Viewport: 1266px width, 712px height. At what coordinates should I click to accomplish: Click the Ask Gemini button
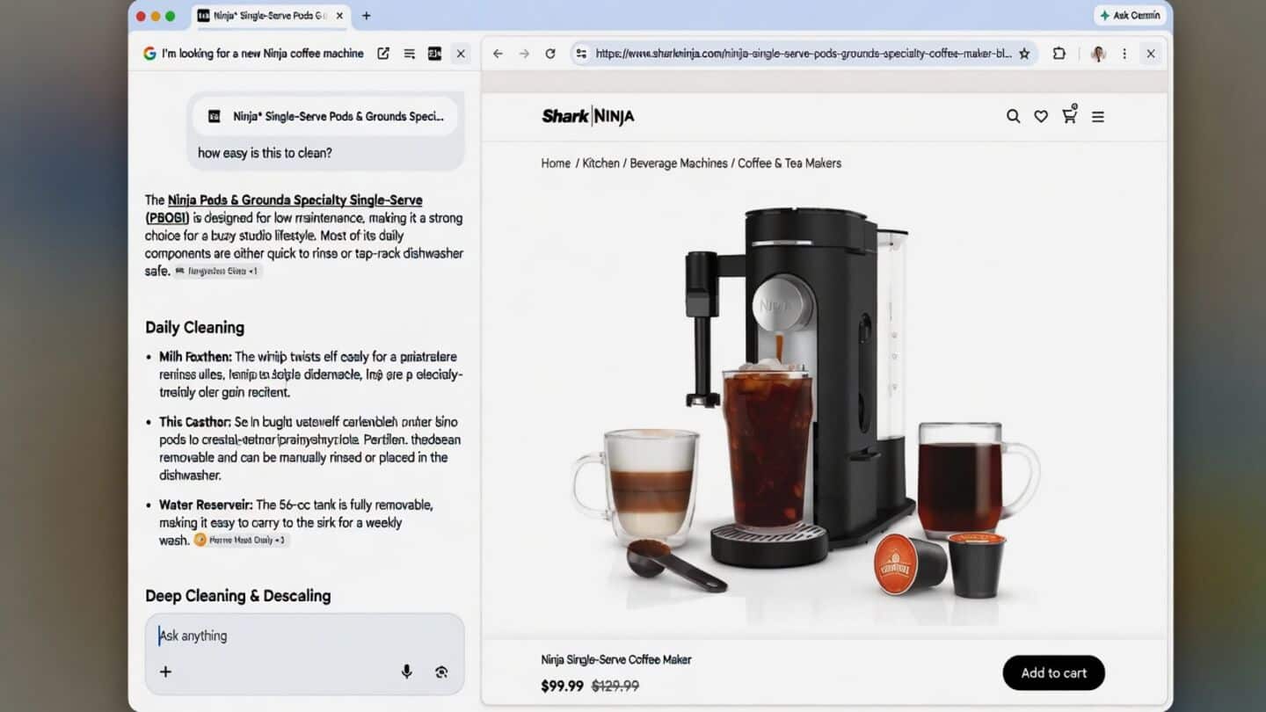pyautogui.click(x=1130, y=16)
